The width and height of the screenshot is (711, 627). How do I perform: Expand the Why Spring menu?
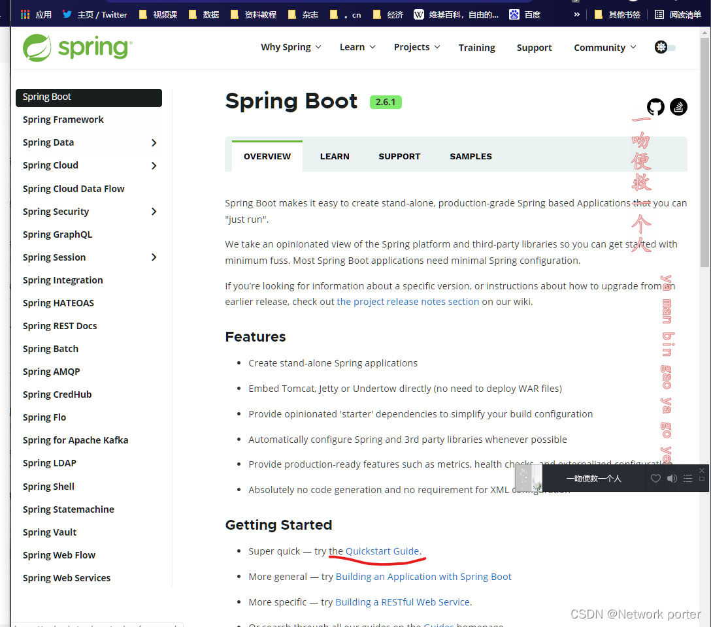291,47
